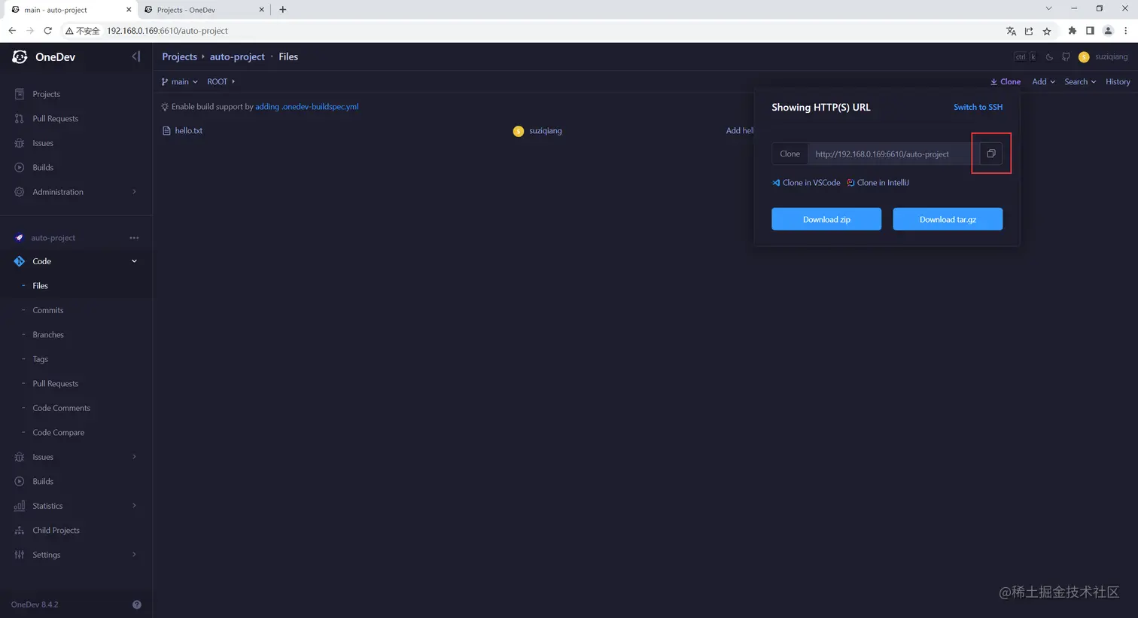Close the 'main - auto-project' tab
Viewport: 1138px width, 618px height.
click(129, 10)
